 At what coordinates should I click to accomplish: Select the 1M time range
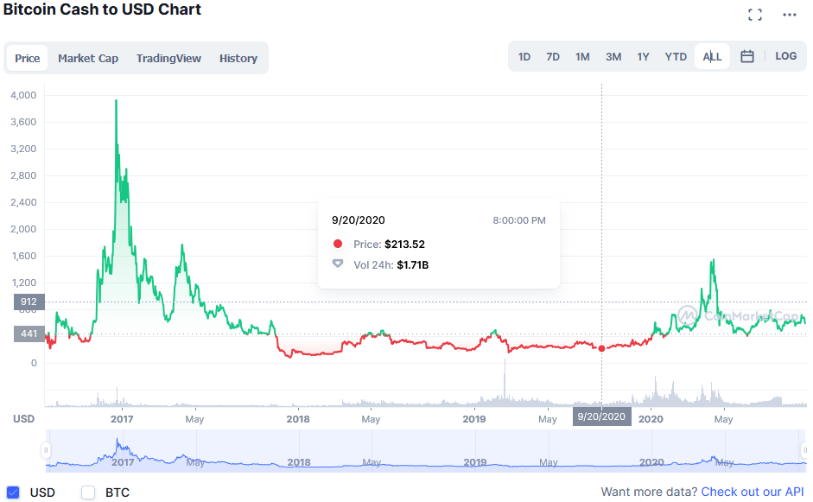click(x=582, y=56)
